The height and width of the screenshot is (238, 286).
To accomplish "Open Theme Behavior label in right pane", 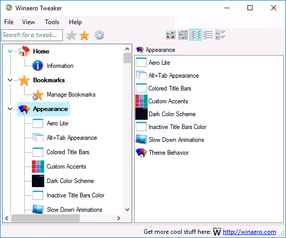I will (169, 153).
